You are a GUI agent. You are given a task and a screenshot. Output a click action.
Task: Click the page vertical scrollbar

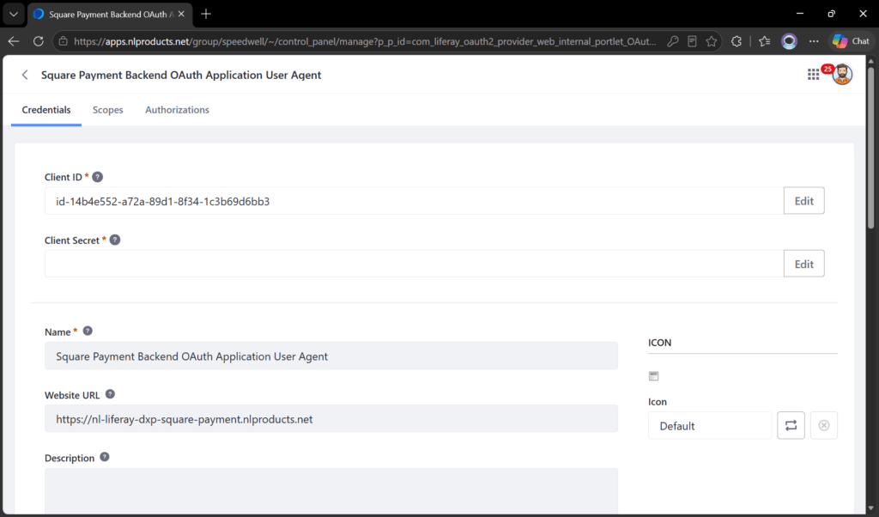870,146
